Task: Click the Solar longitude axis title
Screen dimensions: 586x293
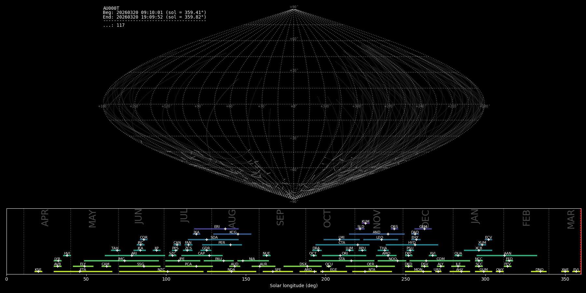Action: (x=294, y=286)
